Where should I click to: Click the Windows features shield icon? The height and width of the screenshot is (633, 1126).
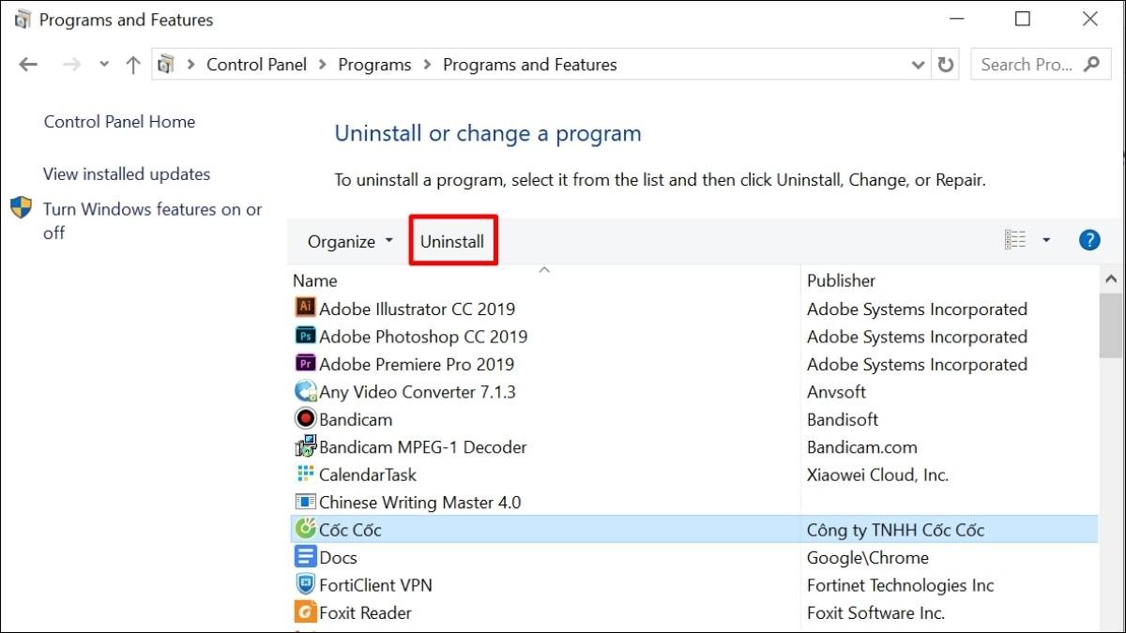(22, 208)
